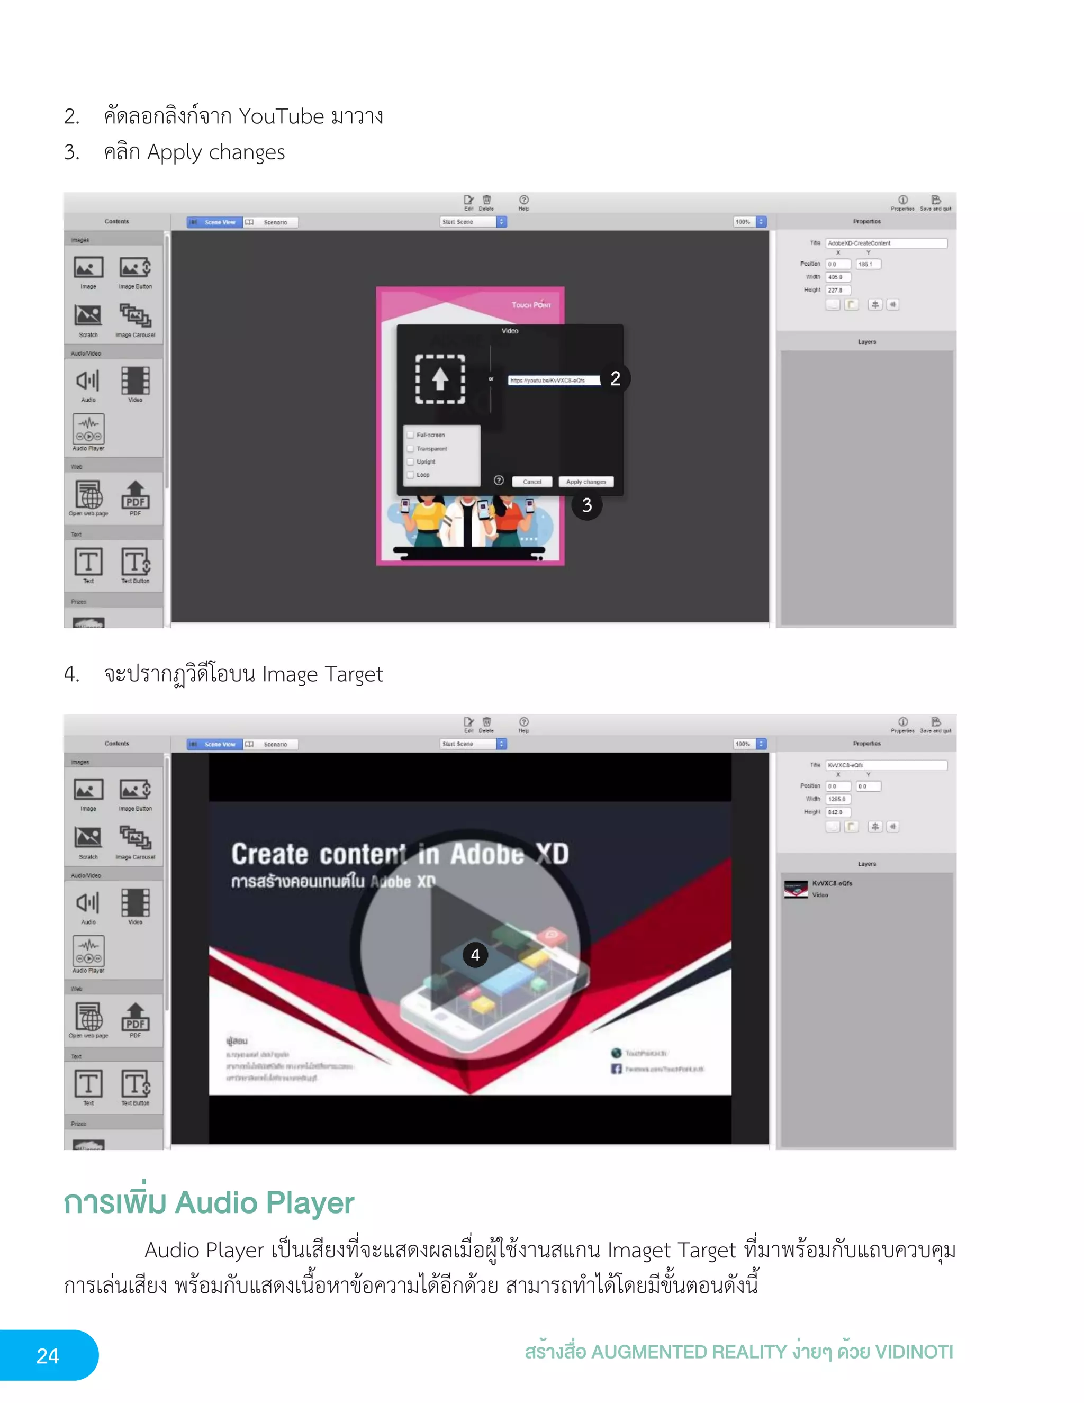Click Apply changes in the Video dialog

point(586,482)
